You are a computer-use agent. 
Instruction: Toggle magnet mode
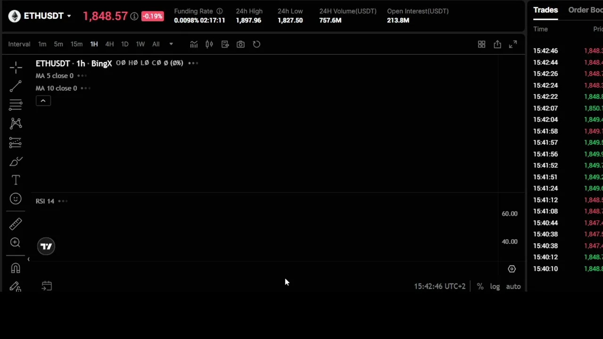pyautogui.click(x=16, y=268)
